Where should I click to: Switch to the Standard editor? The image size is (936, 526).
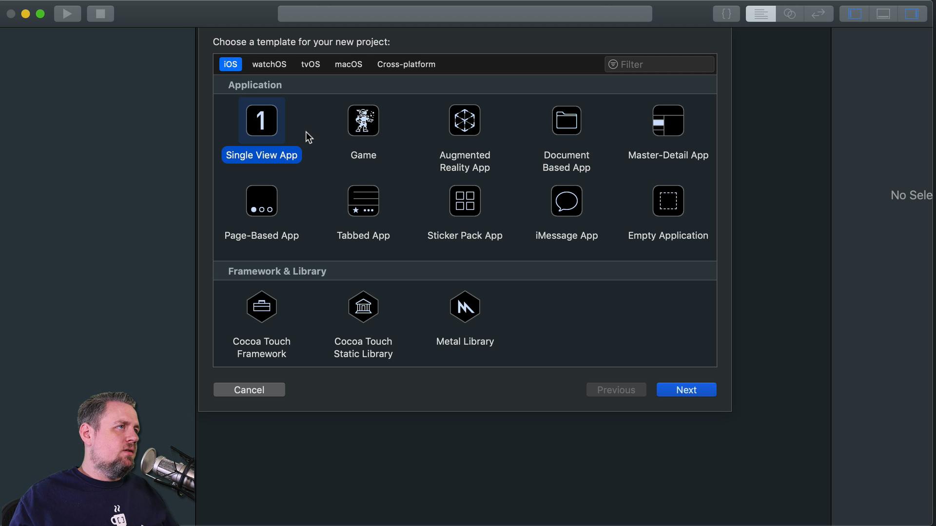[760, 14]
